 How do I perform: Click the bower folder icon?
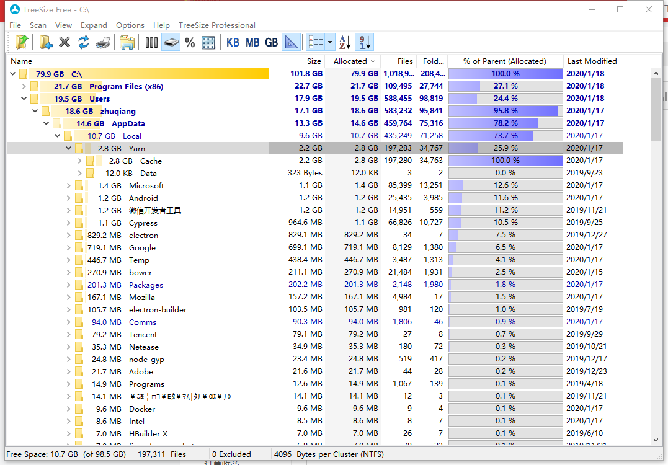click(x=79, y=272)
